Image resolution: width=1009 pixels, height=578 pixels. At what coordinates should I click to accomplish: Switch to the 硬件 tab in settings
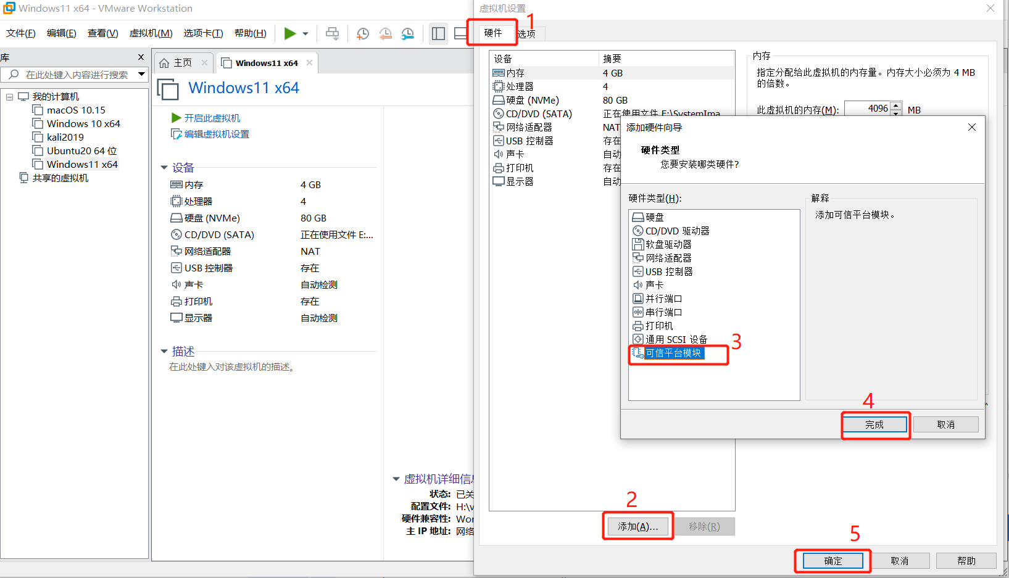[493, 33]
